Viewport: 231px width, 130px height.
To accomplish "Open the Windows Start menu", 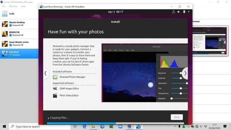I will (4, 126).
